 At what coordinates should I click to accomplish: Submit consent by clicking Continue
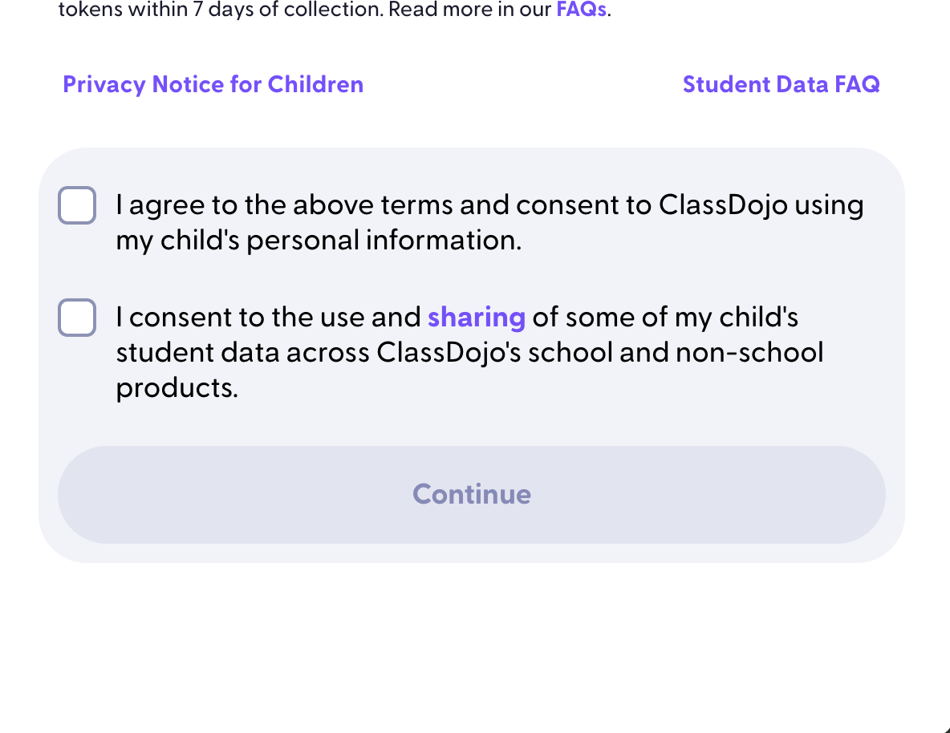coord(472,494)
